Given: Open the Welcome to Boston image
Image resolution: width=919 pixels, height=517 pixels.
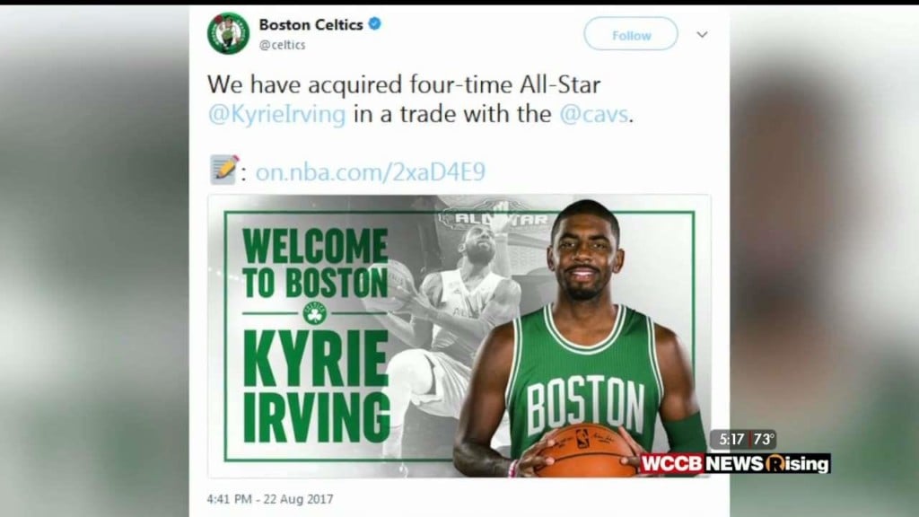Looking at the screenshot, I should click(x=459, y=336).
